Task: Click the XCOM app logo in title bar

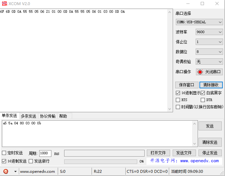Action: click(4, 4)
